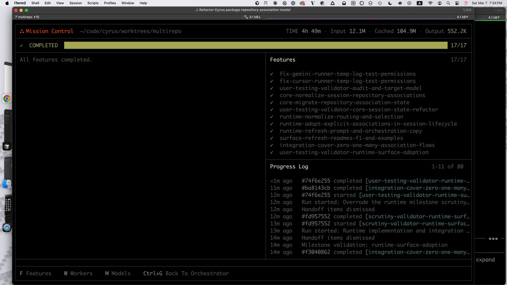Click the Mission Control logo dots icon

coord(22,31)
